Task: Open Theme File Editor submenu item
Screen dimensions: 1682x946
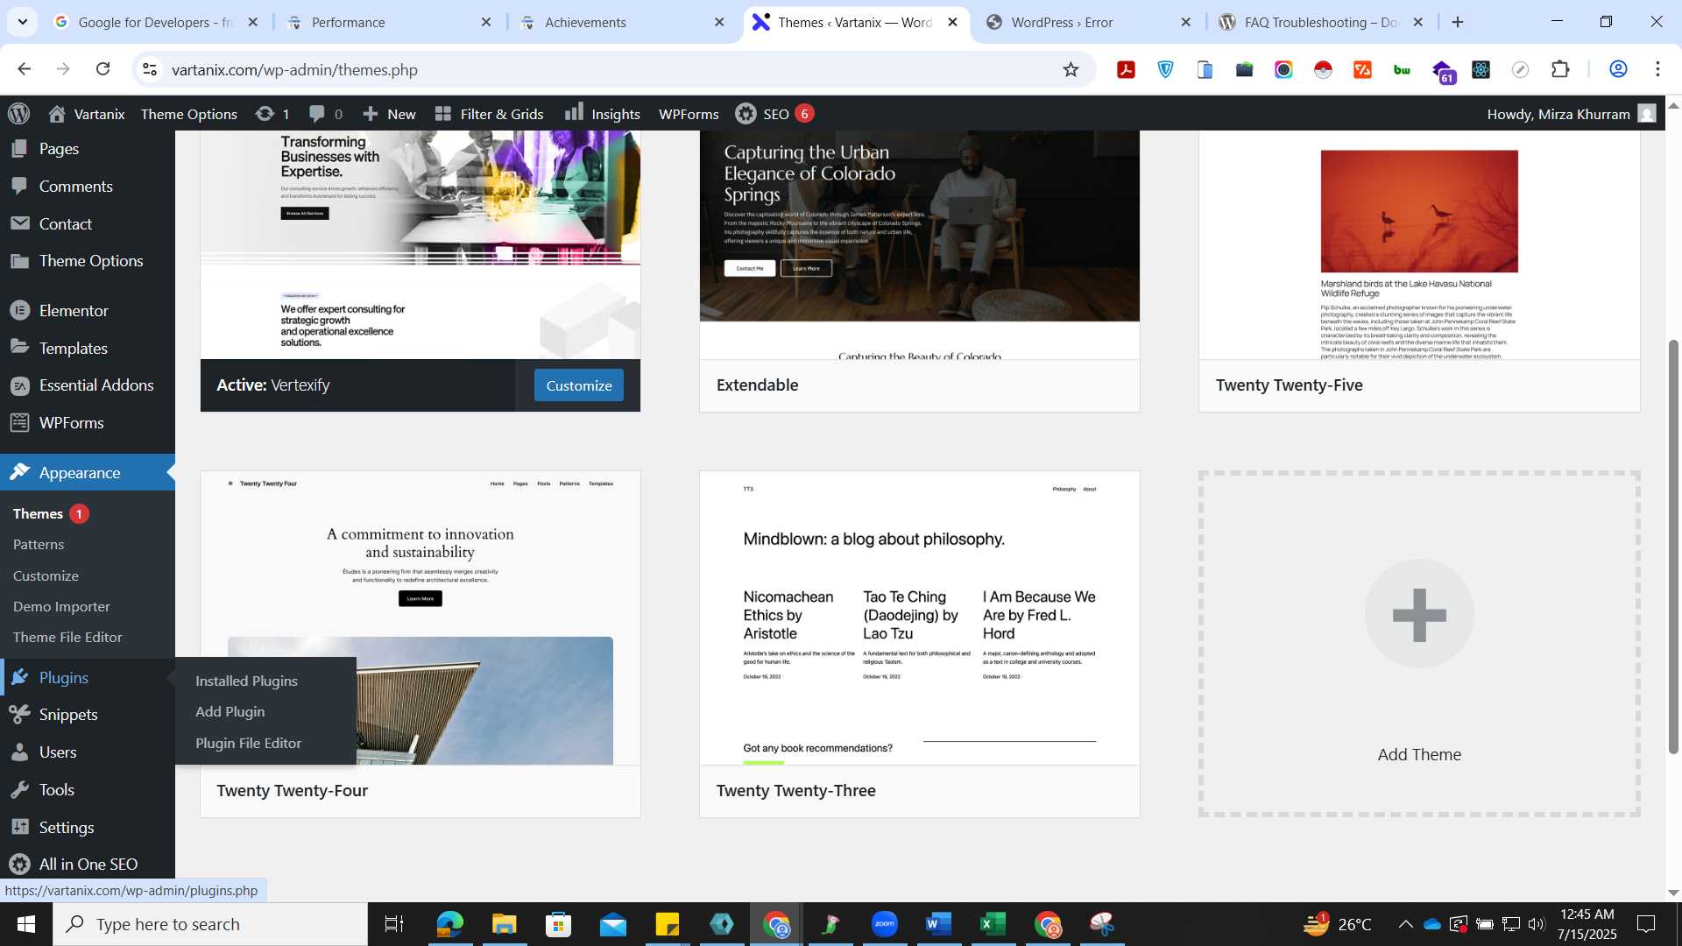Action: pos(67,637)
